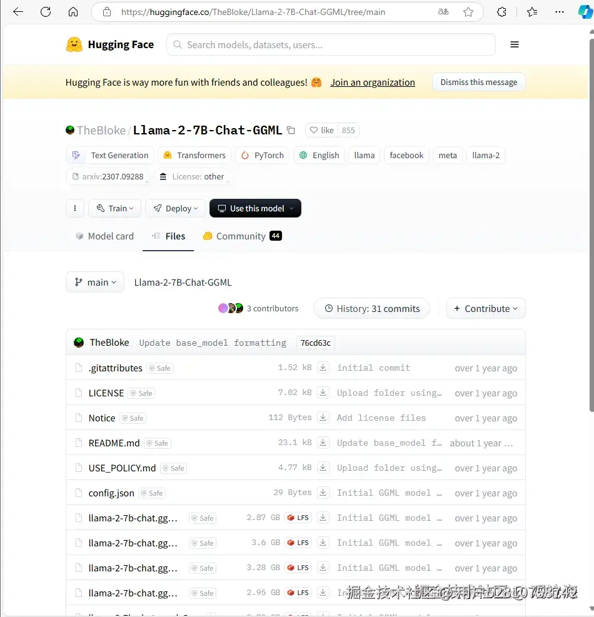Expand the Train dropdown
594x617 pixels.
114,208
